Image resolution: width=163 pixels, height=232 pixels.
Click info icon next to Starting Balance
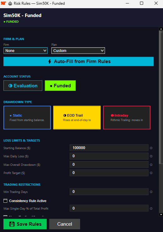(151, 148)
